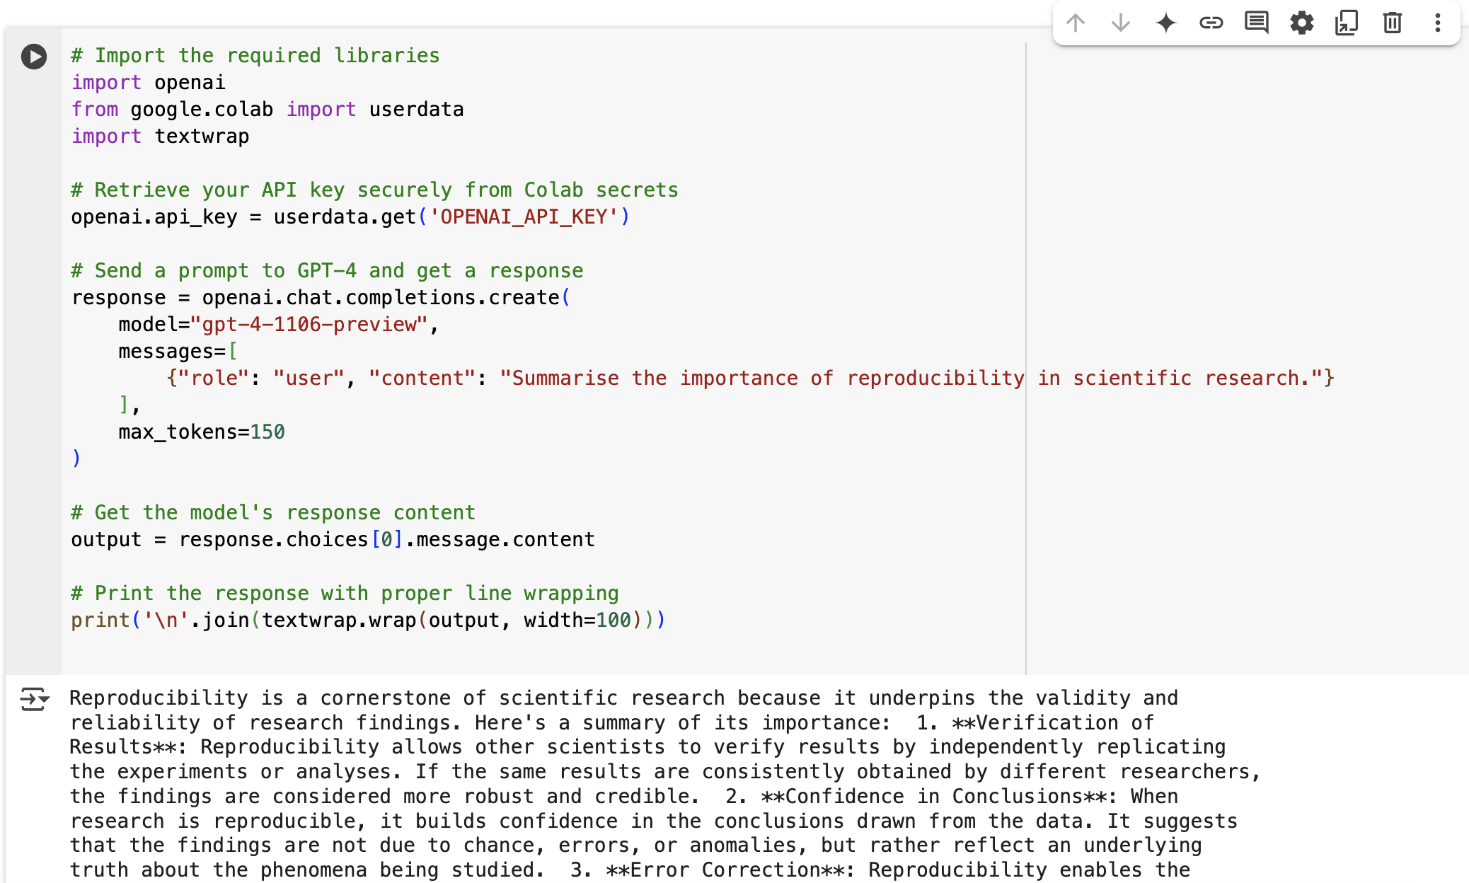Click the import openai line
This screenshot has height=883, width=1469.
[149, 83]
